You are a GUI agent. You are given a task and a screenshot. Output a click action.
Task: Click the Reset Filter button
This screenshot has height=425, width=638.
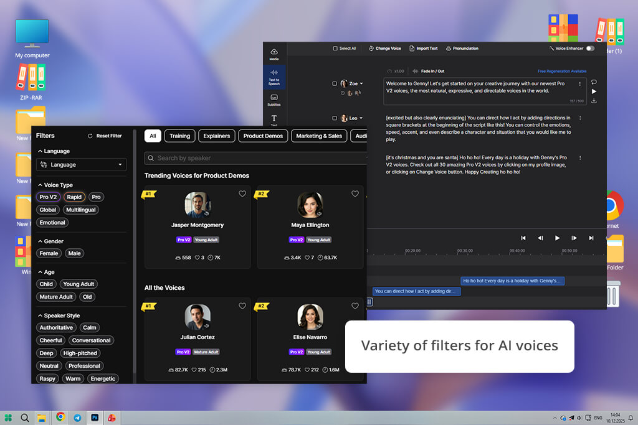[x=105, y=136]
